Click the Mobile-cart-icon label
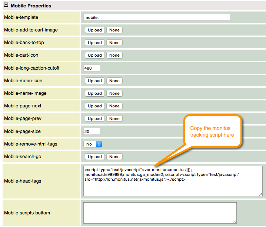 (x=21, y=55)
